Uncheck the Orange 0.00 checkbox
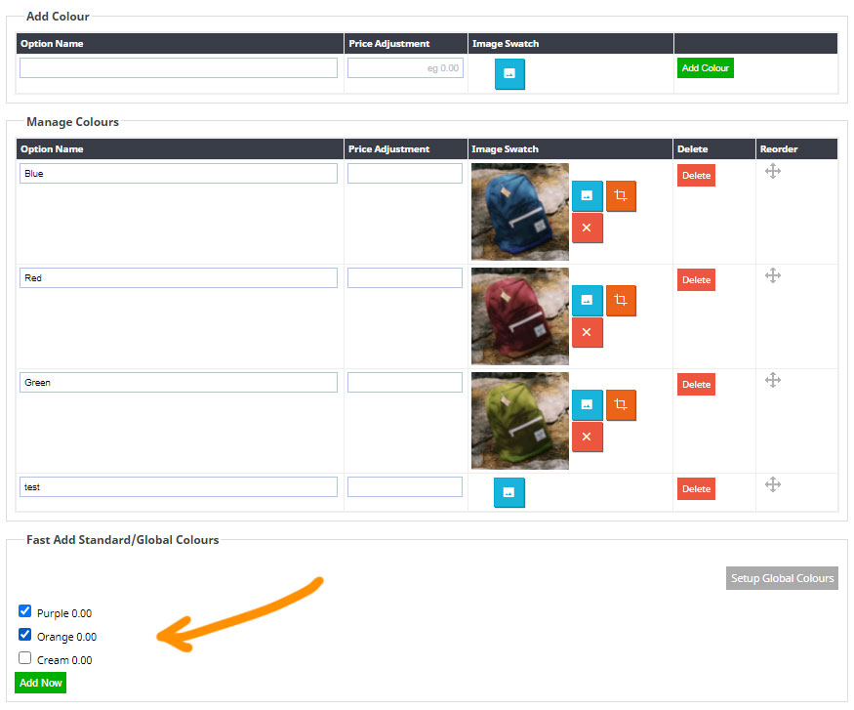The height and width of the screenshot is (710, 854). 24,634
